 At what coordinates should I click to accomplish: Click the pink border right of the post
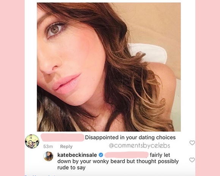[207, 88]
